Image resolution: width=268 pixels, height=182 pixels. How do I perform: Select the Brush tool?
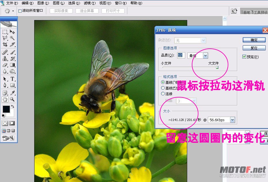[12, 52]
